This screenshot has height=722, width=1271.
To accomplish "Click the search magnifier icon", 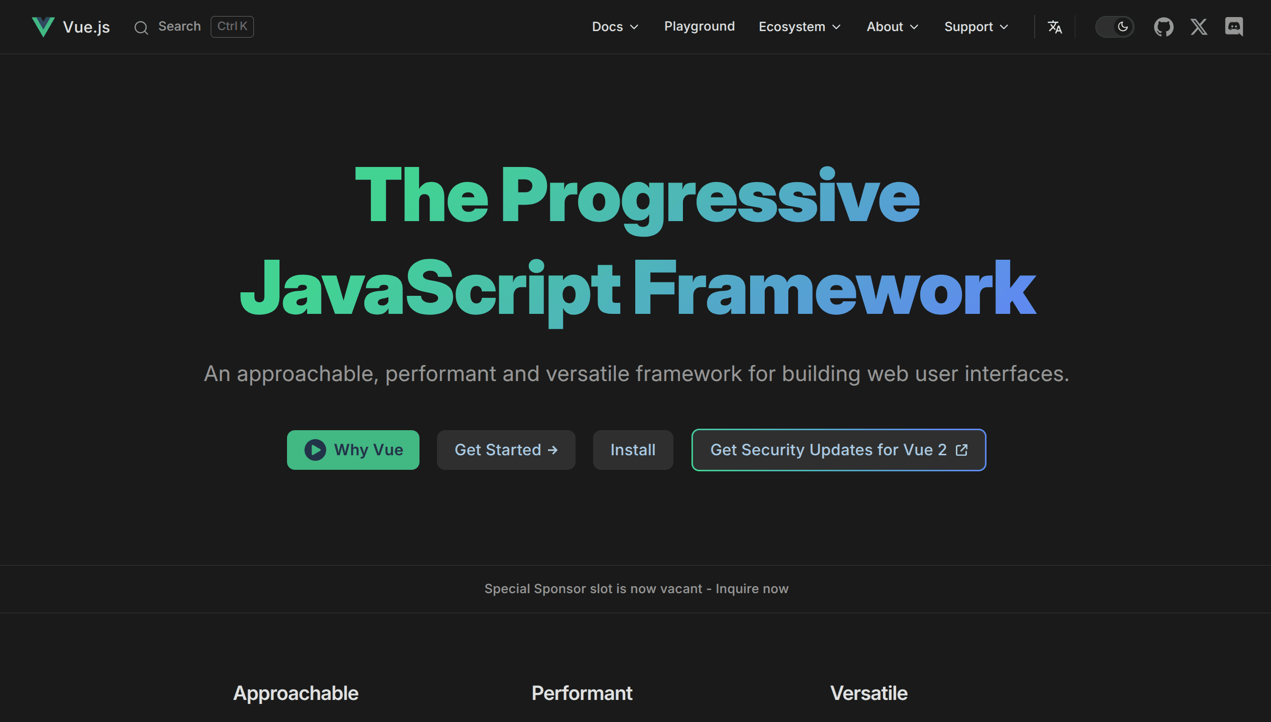I will pyautogui.click(x=141, y=28).
